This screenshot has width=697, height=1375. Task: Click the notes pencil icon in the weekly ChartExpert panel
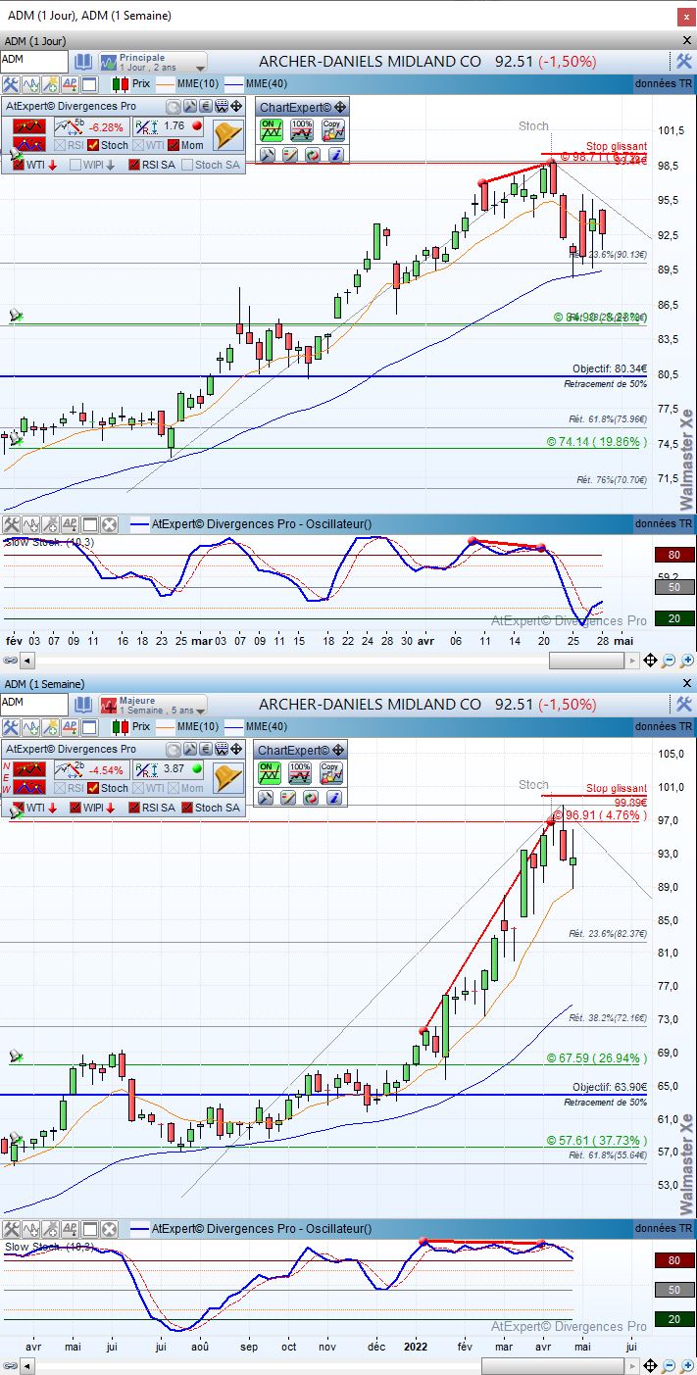click(289, 798)
